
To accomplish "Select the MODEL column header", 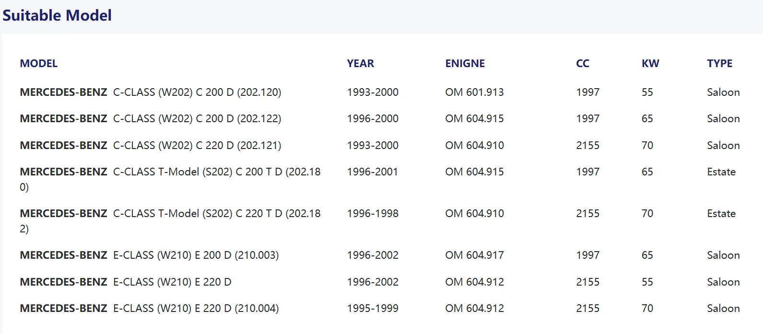I will point(39,63).
